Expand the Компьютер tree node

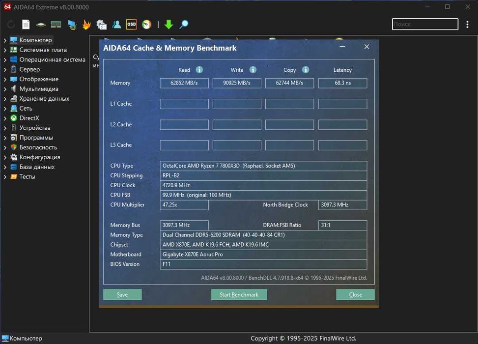pyautogui.click(x=5, y=40)
